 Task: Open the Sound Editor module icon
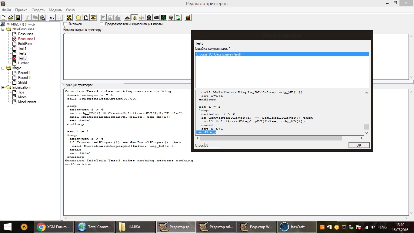pyautogui.click(x=142, y=18)
